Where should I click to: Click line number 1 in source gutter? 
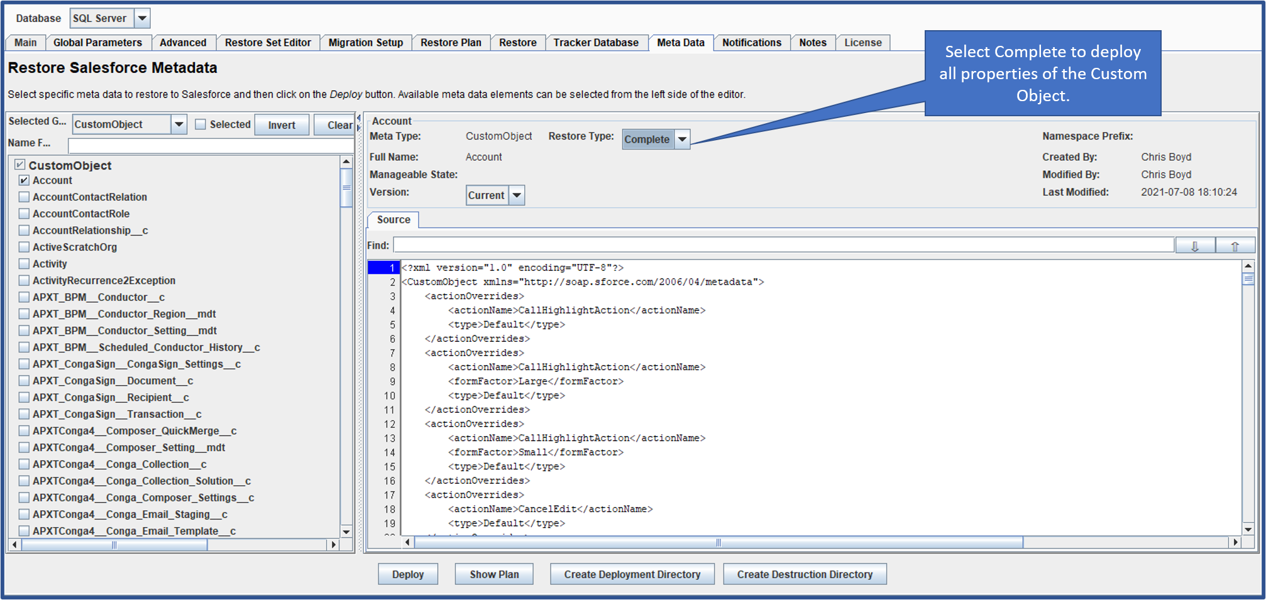pyautogui.click(x=384, y=268)
